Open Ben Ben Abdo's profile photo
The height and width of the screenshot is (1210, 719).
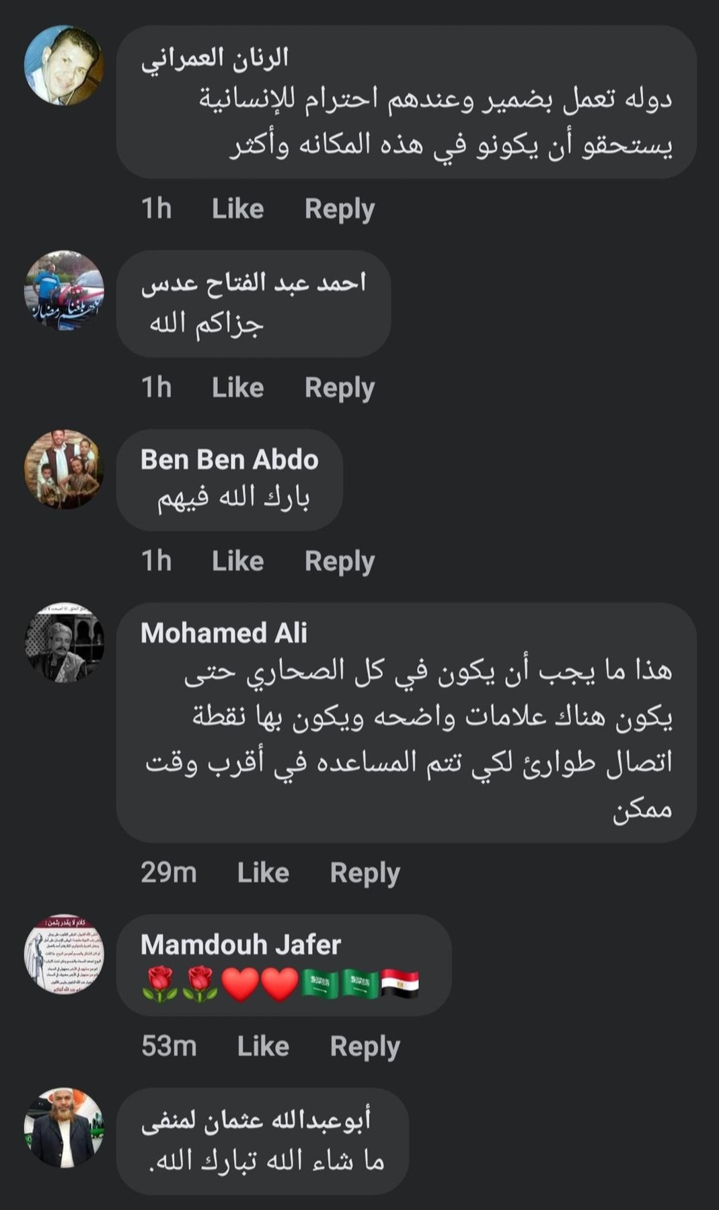(x=64, y=469)
